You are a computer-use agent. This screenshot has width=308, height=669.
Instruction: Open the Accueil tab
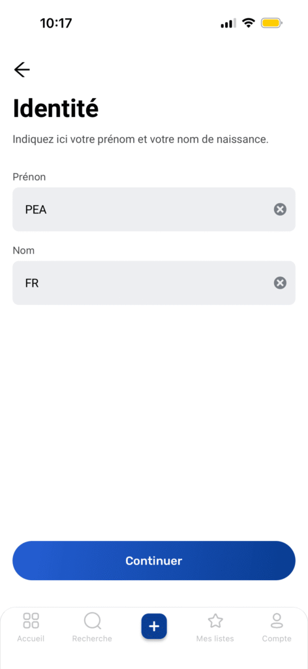[31, 627]
